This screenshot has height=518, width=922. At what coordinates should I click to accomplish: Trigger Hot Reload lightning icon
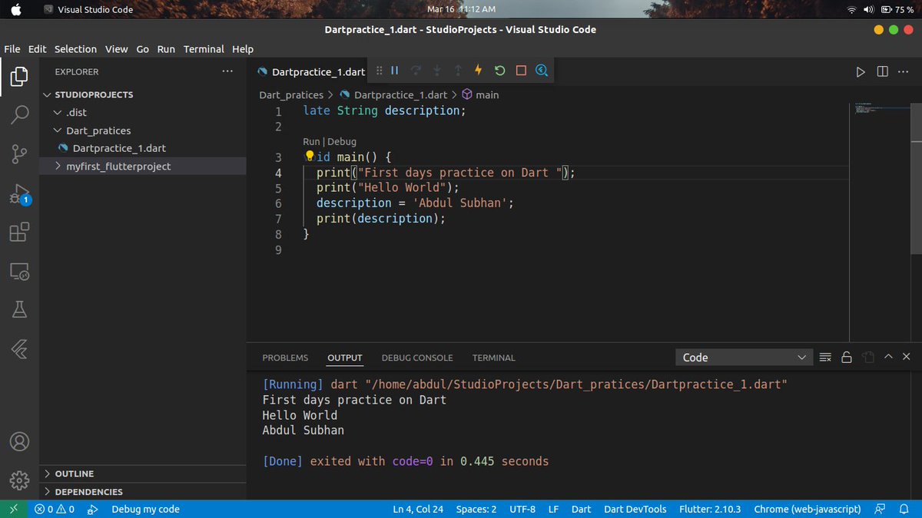[479, 71]
